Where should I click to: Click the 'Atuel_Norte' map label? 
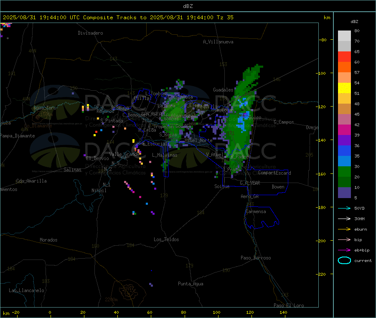[198, 140]
